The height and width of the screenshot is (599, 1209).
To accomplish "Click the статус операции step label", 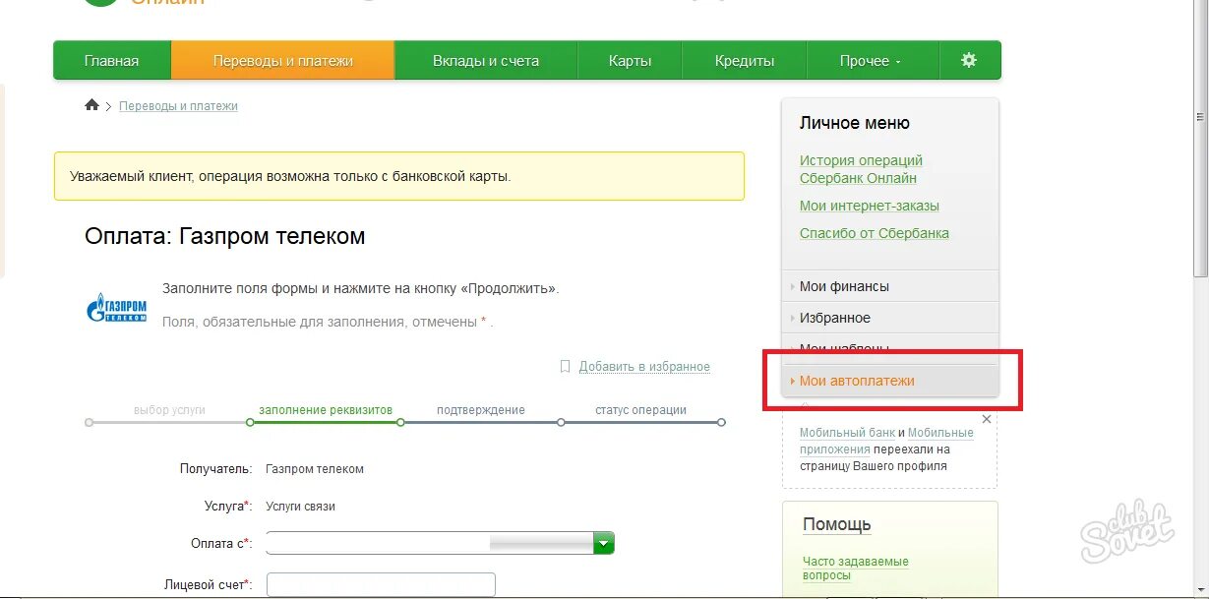I will [640, 410].
